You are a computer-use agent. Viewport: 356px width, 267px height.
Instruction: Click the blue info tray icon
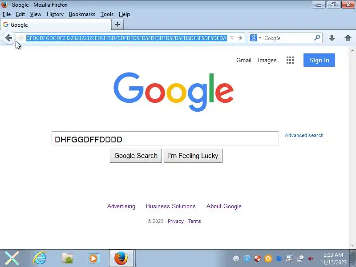[247, 259]
